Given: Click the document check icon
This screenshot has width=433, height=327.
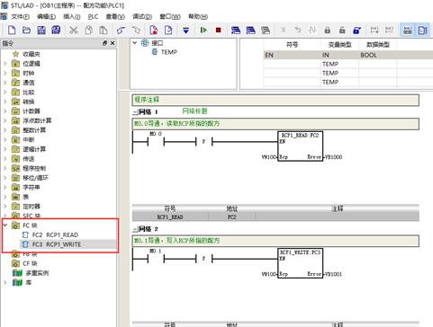Looking at the screenshot, I should point(168,30).
